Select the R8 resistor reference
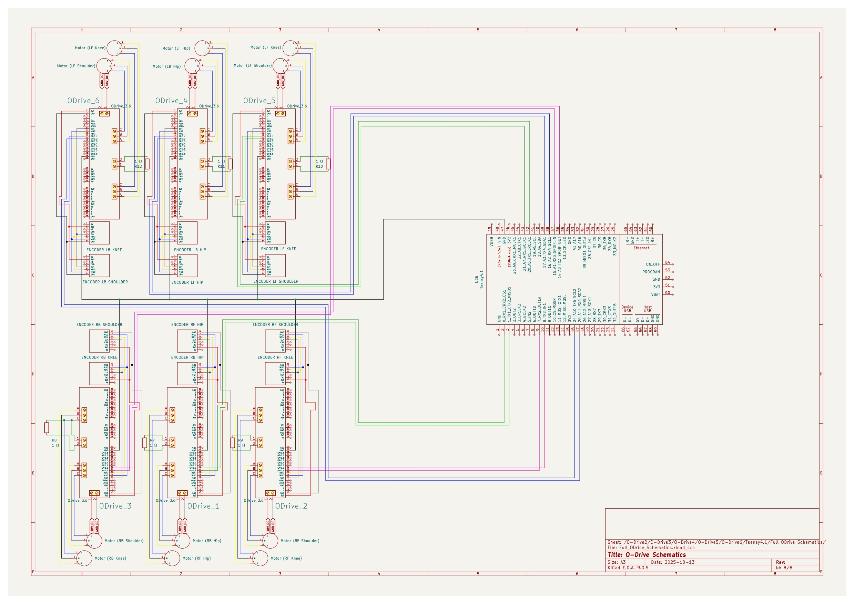 pos(54,440)
